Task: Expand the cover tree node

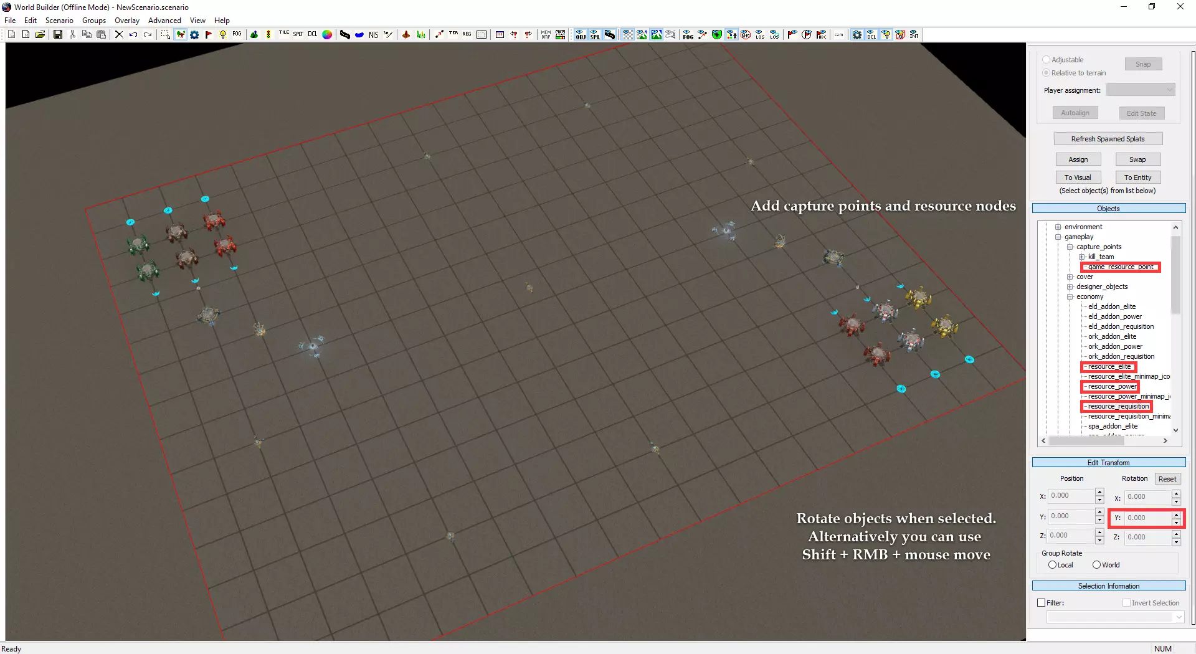Action: tap(1070, 277)
